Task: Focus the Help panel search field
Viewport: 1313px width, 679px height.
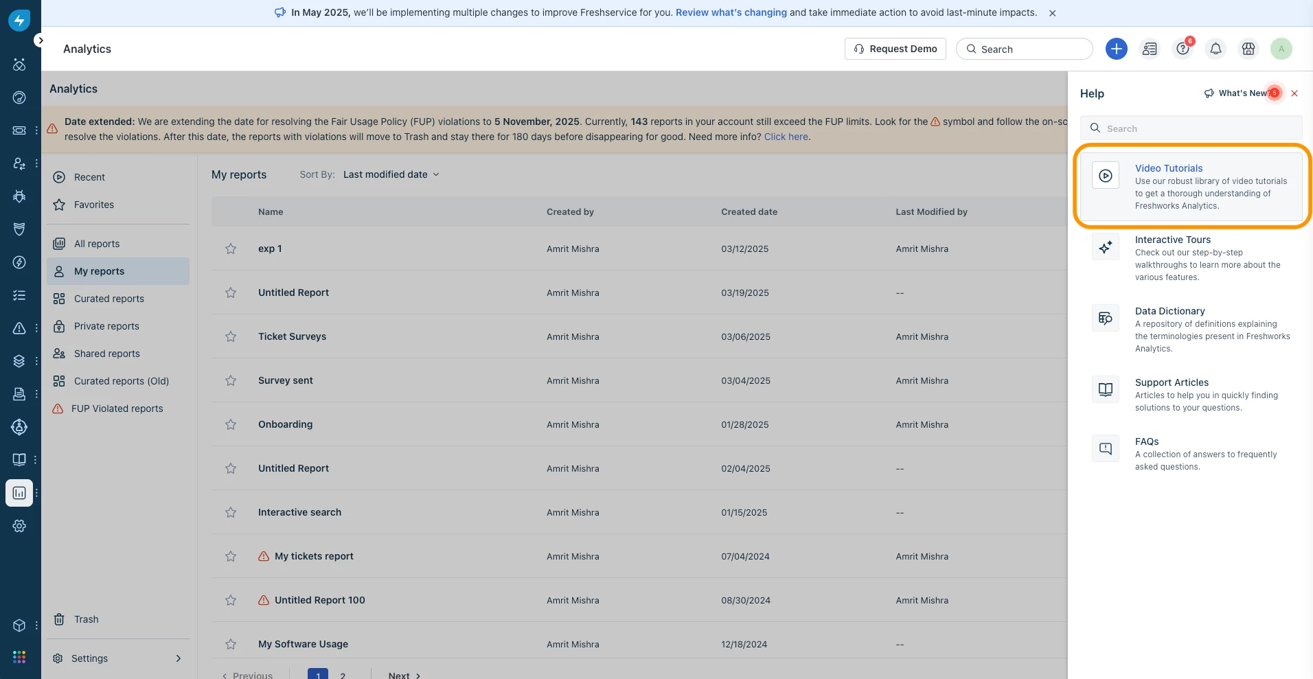Action: pos(1191,128)
